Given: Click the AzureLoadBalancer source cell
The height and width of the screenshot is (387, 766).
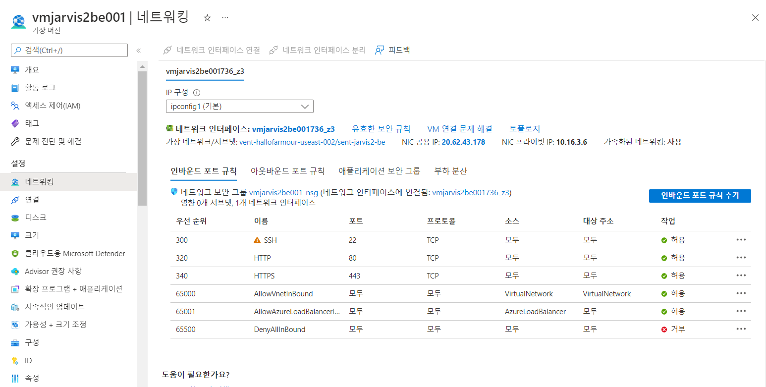Looking at the screenshot, I should (535, 312).
